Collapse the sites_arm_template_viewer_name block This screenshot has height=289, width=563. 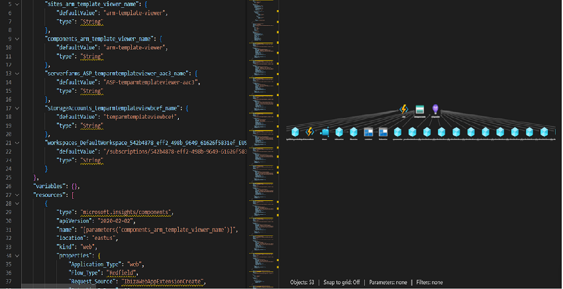(x=17, y=5)
